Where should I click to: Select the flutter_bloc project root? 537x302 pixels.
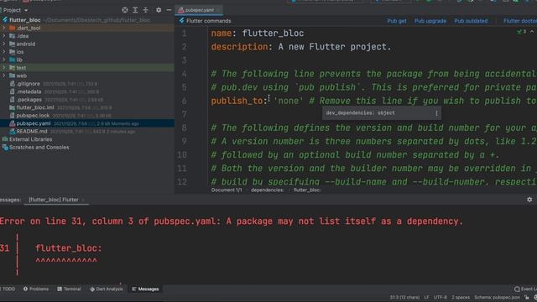[x=24, y=20]
